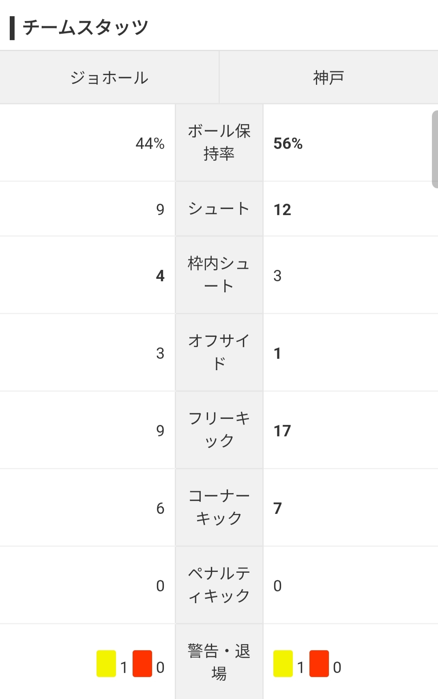
Task: Select the ジョホール team header
Action: 109,78
